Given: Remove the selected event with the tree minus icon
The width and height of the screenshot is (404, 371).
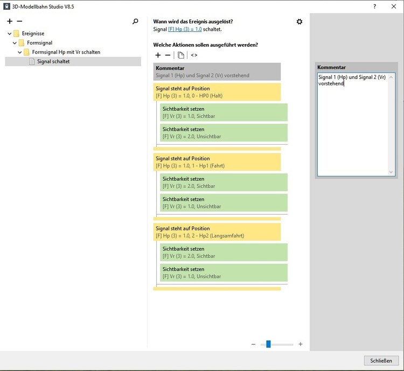Looking at the screenshot, I should pos(19,21).
